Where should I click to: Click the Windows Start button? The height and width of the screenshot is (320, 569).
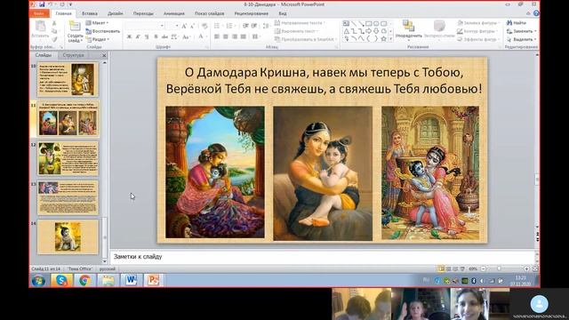point(38,281)
